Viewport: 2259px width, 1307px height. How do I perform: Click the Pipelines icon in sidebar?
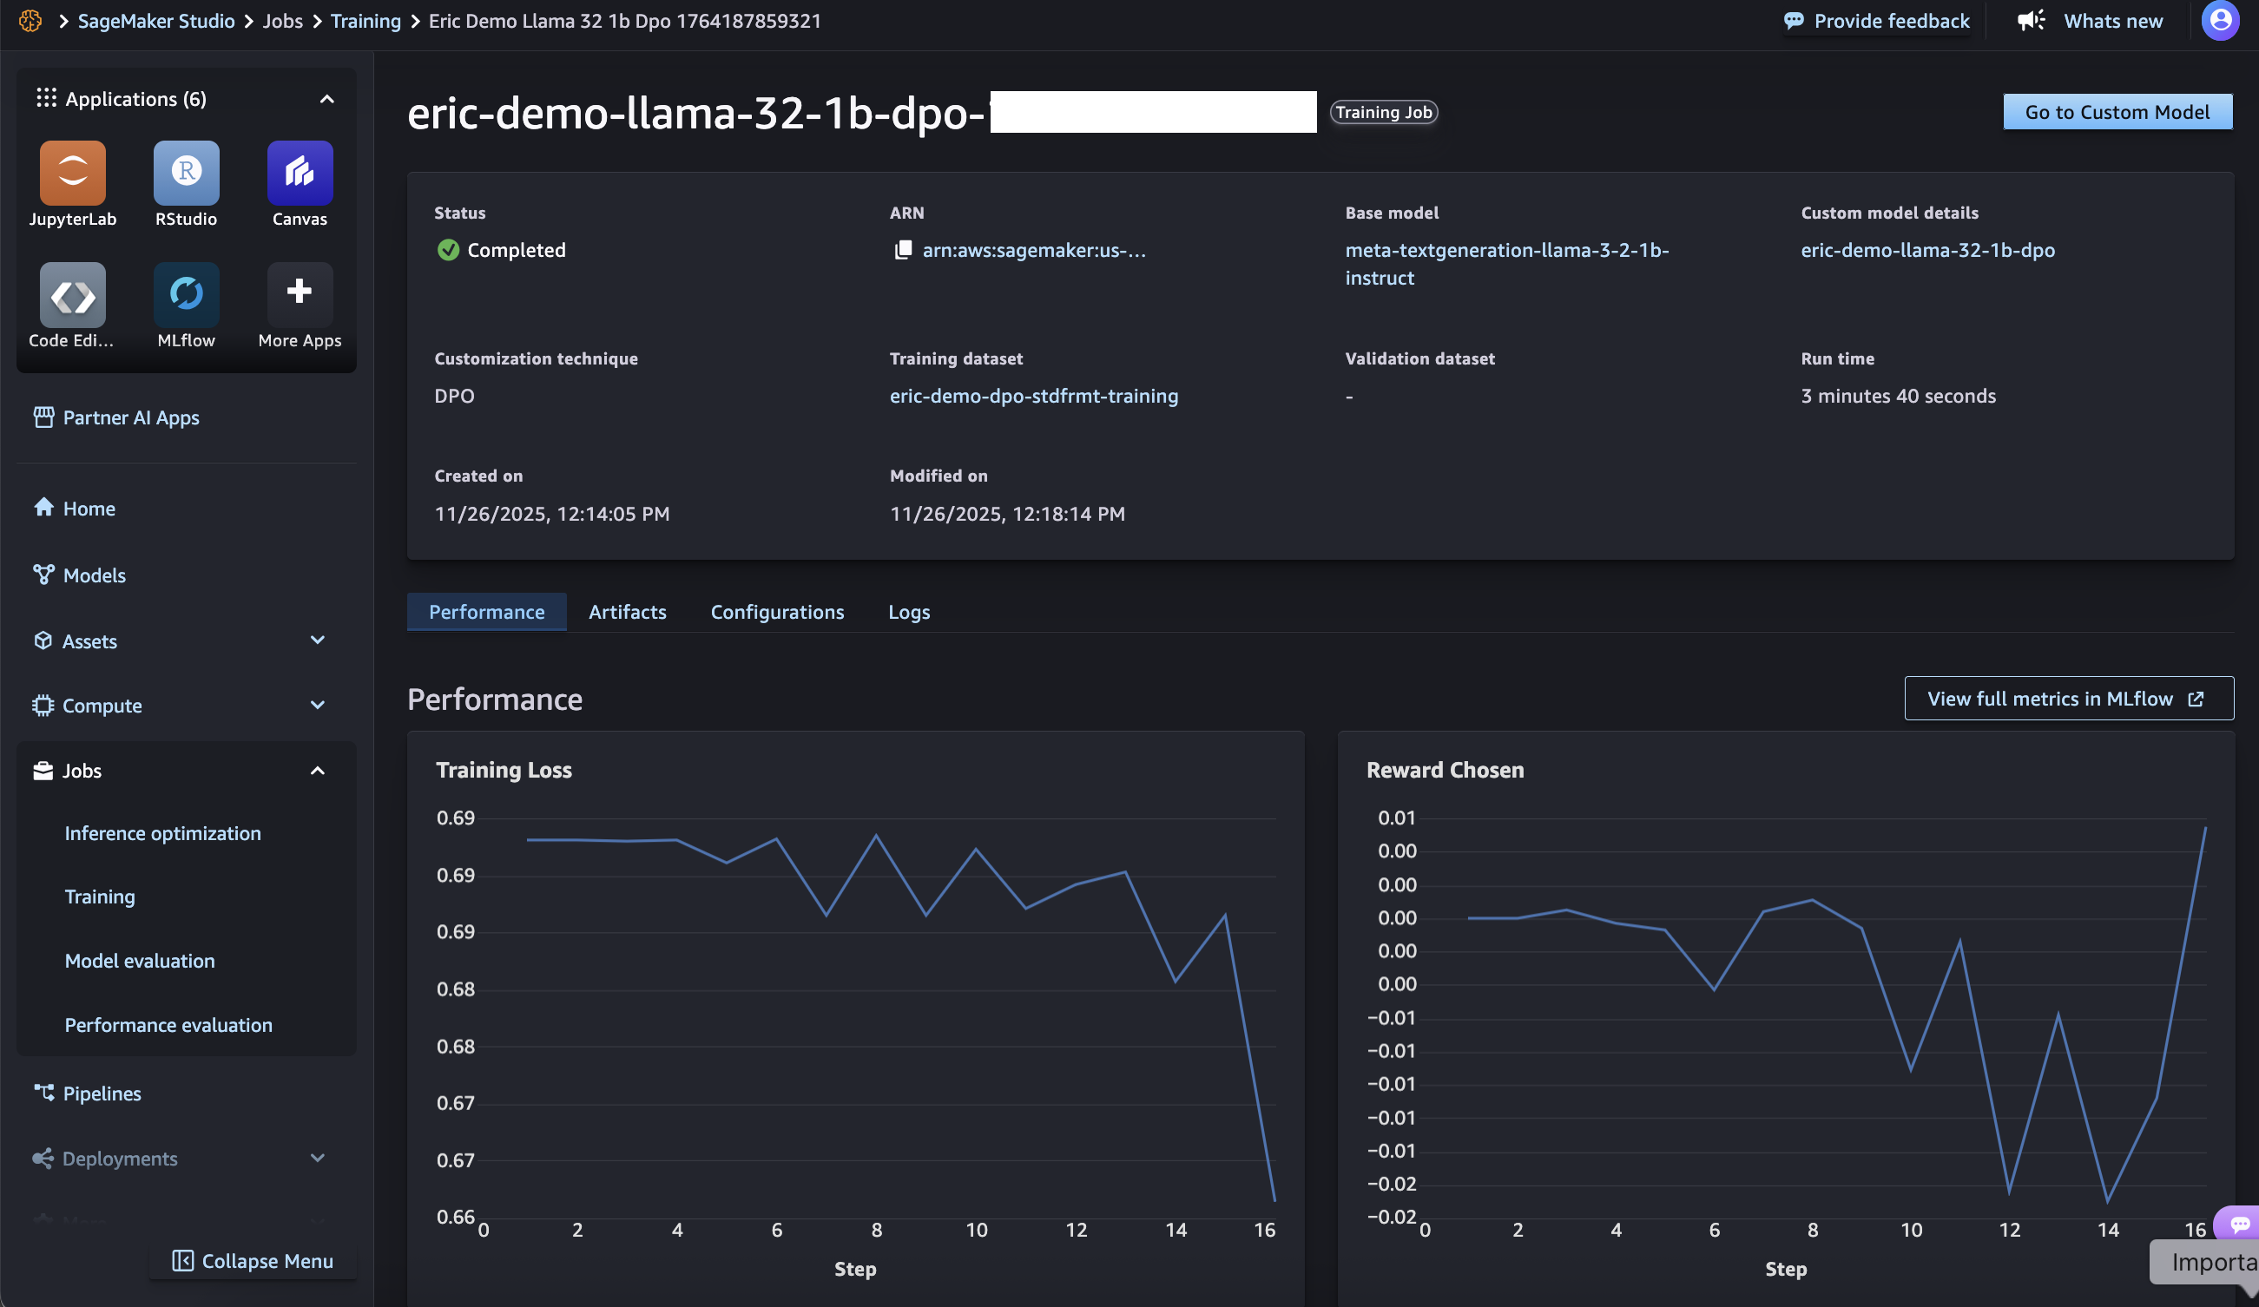44,1093
